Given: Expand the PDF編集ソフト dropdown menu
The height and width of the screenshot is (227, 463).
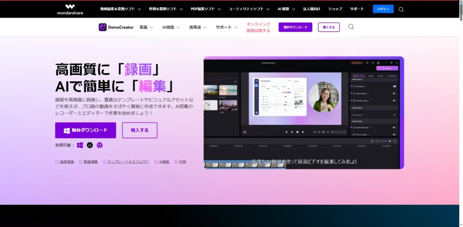Looking at the screenshot, I should 206,9.
